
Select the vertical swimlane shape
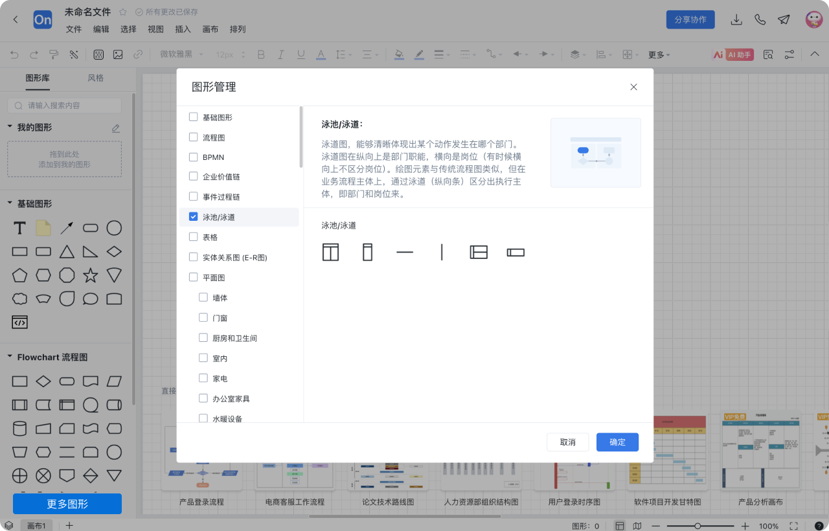tap(367, 252)
